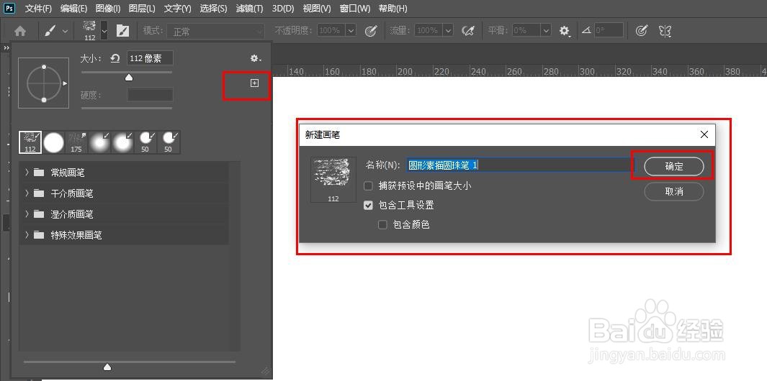Screen dimensions: 767x381
Task: Open the 文字(Y) menu
Action: [178, 9]
